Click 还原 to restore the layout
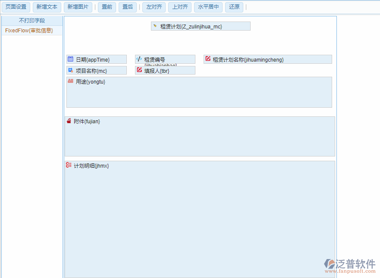 [234, 7]
